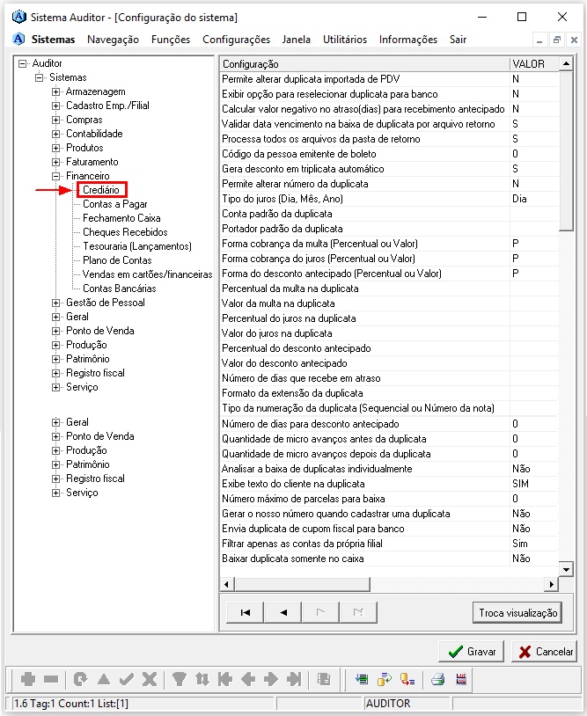Click the VALOR column header
Image resolution: width=587 pixels, height=716 pixels.
(x=534, y=64)
